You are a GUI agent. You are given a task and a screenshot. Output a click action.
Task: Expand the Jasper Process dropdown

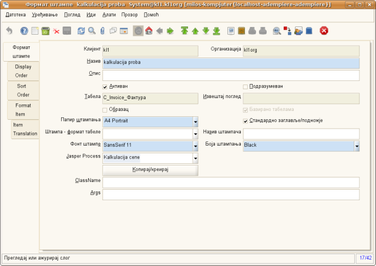(194, 158)
